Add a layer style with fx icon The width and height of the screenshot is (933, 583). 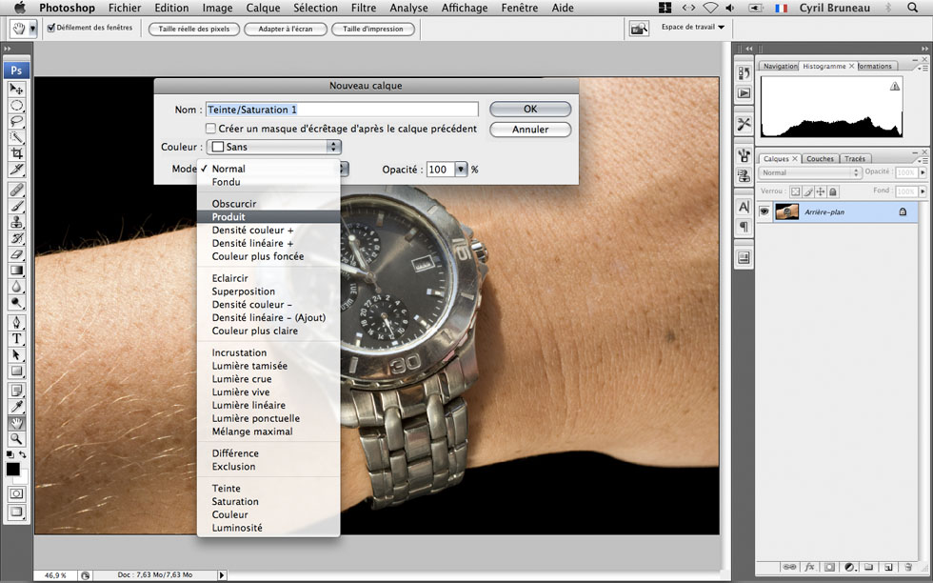click(x=810, y=568)
